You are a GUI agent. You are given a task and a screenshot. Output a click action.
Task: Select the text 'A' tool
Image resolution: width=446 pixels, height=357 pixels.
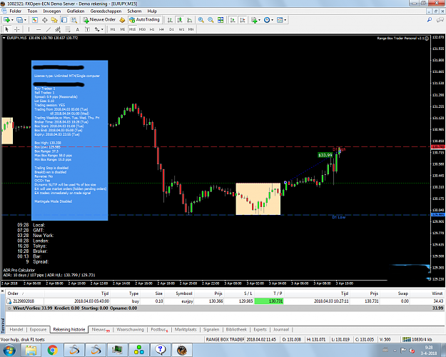coord(77,29)
